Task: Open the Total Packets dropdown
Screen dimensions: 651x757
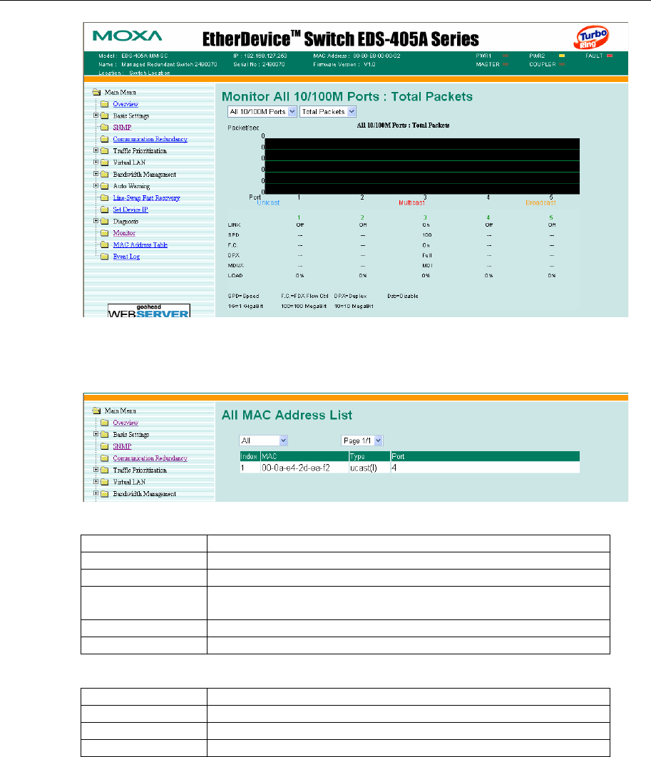Action: (x=328, y=111)
